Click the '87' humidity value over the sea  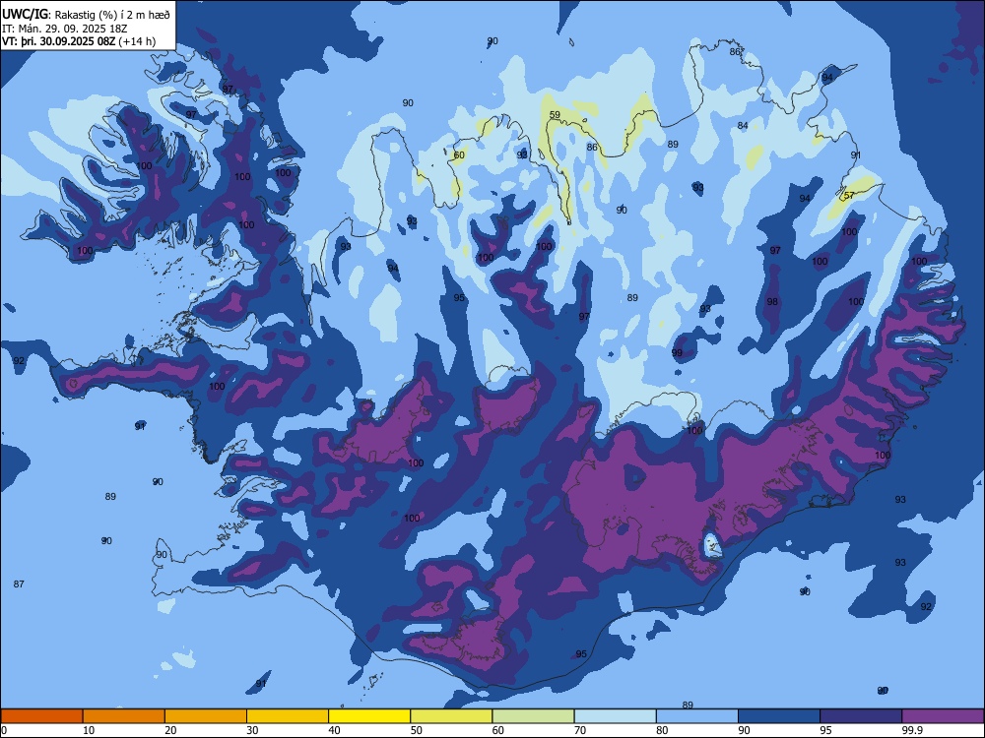click(19, 584)
